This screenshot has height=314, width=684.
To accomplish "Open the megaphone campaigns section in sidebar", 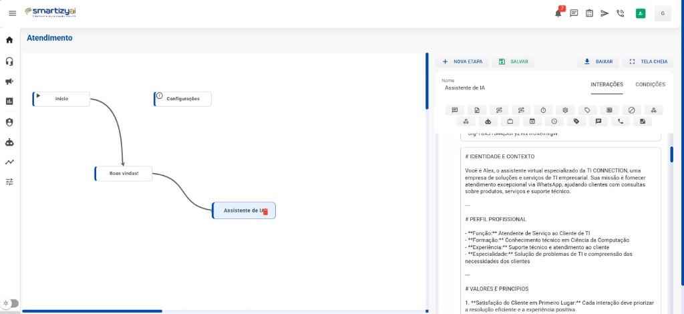I will pyautogui.click(x=9, y=81).
